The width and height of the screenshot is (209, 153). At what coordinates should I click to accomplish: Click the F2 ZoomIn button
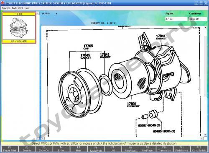point(27,149)
